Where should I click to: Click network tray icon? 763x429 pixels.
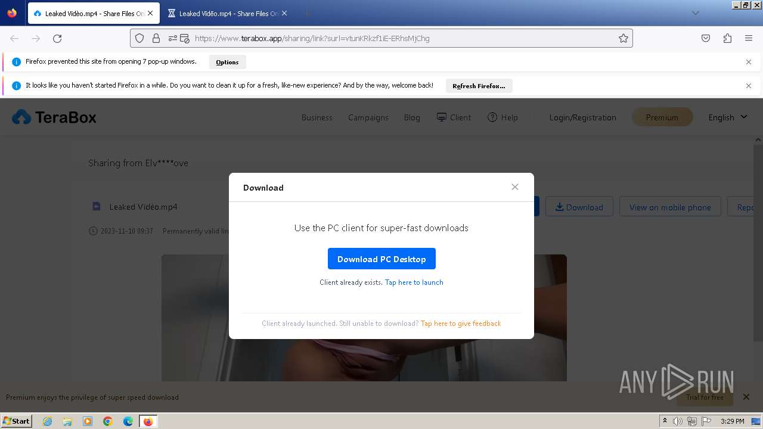click(x=692, y=421)
